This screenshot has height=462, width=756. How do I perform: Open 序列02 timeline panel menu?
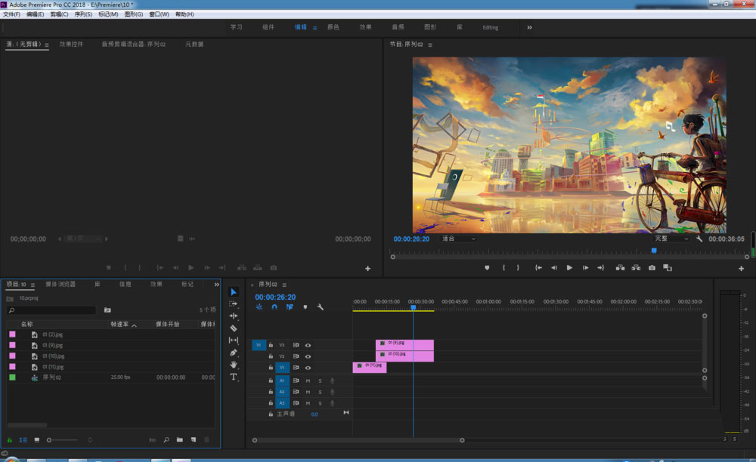(284, 285)
